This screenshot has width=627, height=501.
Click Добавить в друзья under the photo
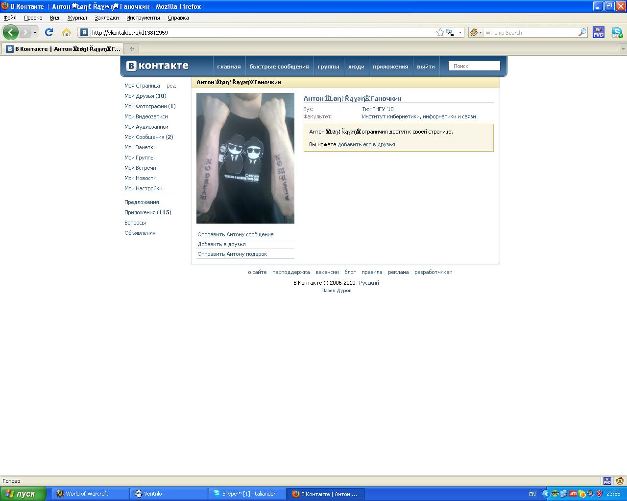(x=222, y=244)
